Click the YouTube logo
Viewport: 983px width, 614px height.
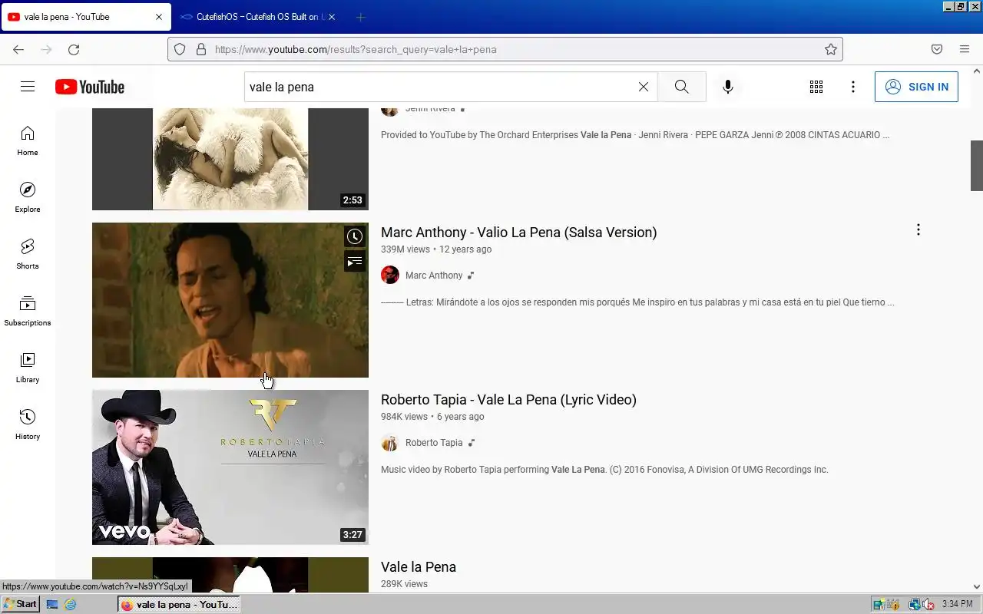coord(90,87)
